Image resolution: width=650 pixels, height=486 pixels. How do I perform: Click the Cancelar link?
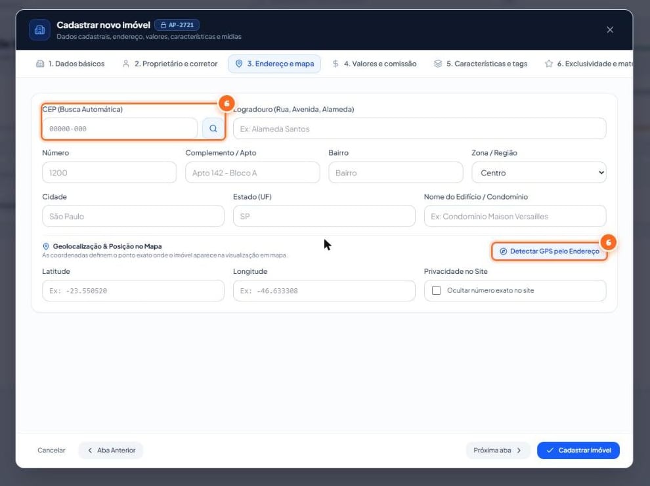coord(51,451)
